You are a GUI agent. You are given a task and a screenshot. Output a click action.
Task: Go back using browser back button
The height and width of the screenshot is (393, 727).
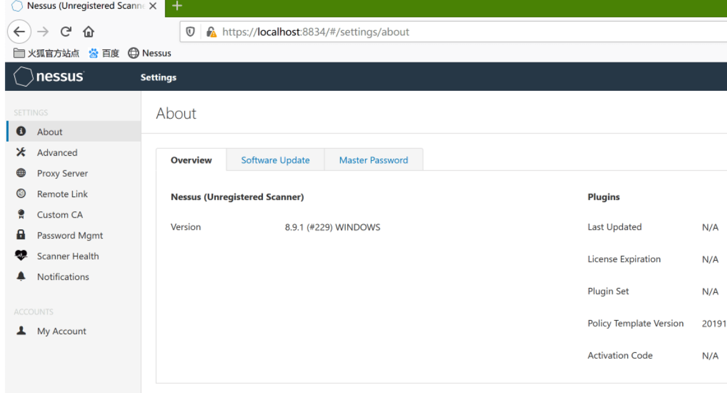(19, 32)
